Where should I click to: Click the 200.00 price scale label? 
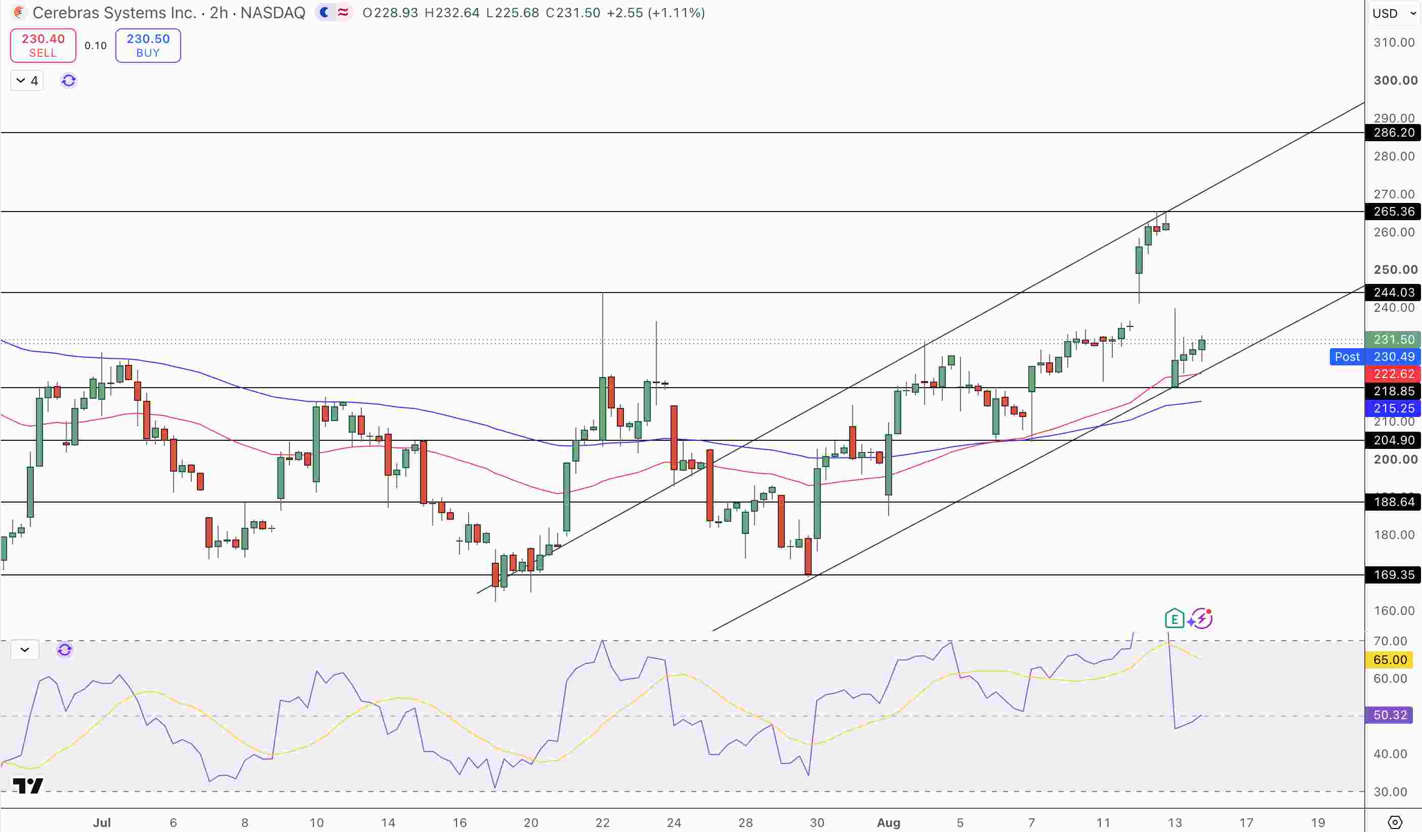[1396, 459]
